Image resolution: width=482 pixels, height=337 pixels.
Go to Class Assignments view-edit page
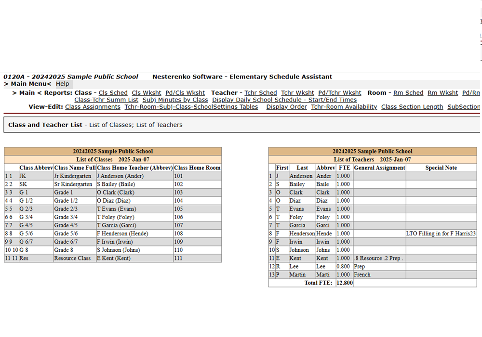point(93,107)
